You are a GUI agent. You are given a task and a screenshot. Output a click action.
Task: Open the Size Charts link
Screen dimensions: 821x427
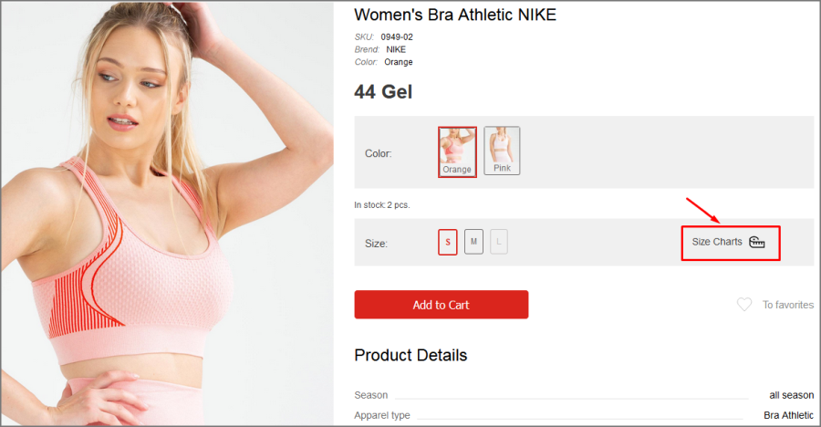717,242
